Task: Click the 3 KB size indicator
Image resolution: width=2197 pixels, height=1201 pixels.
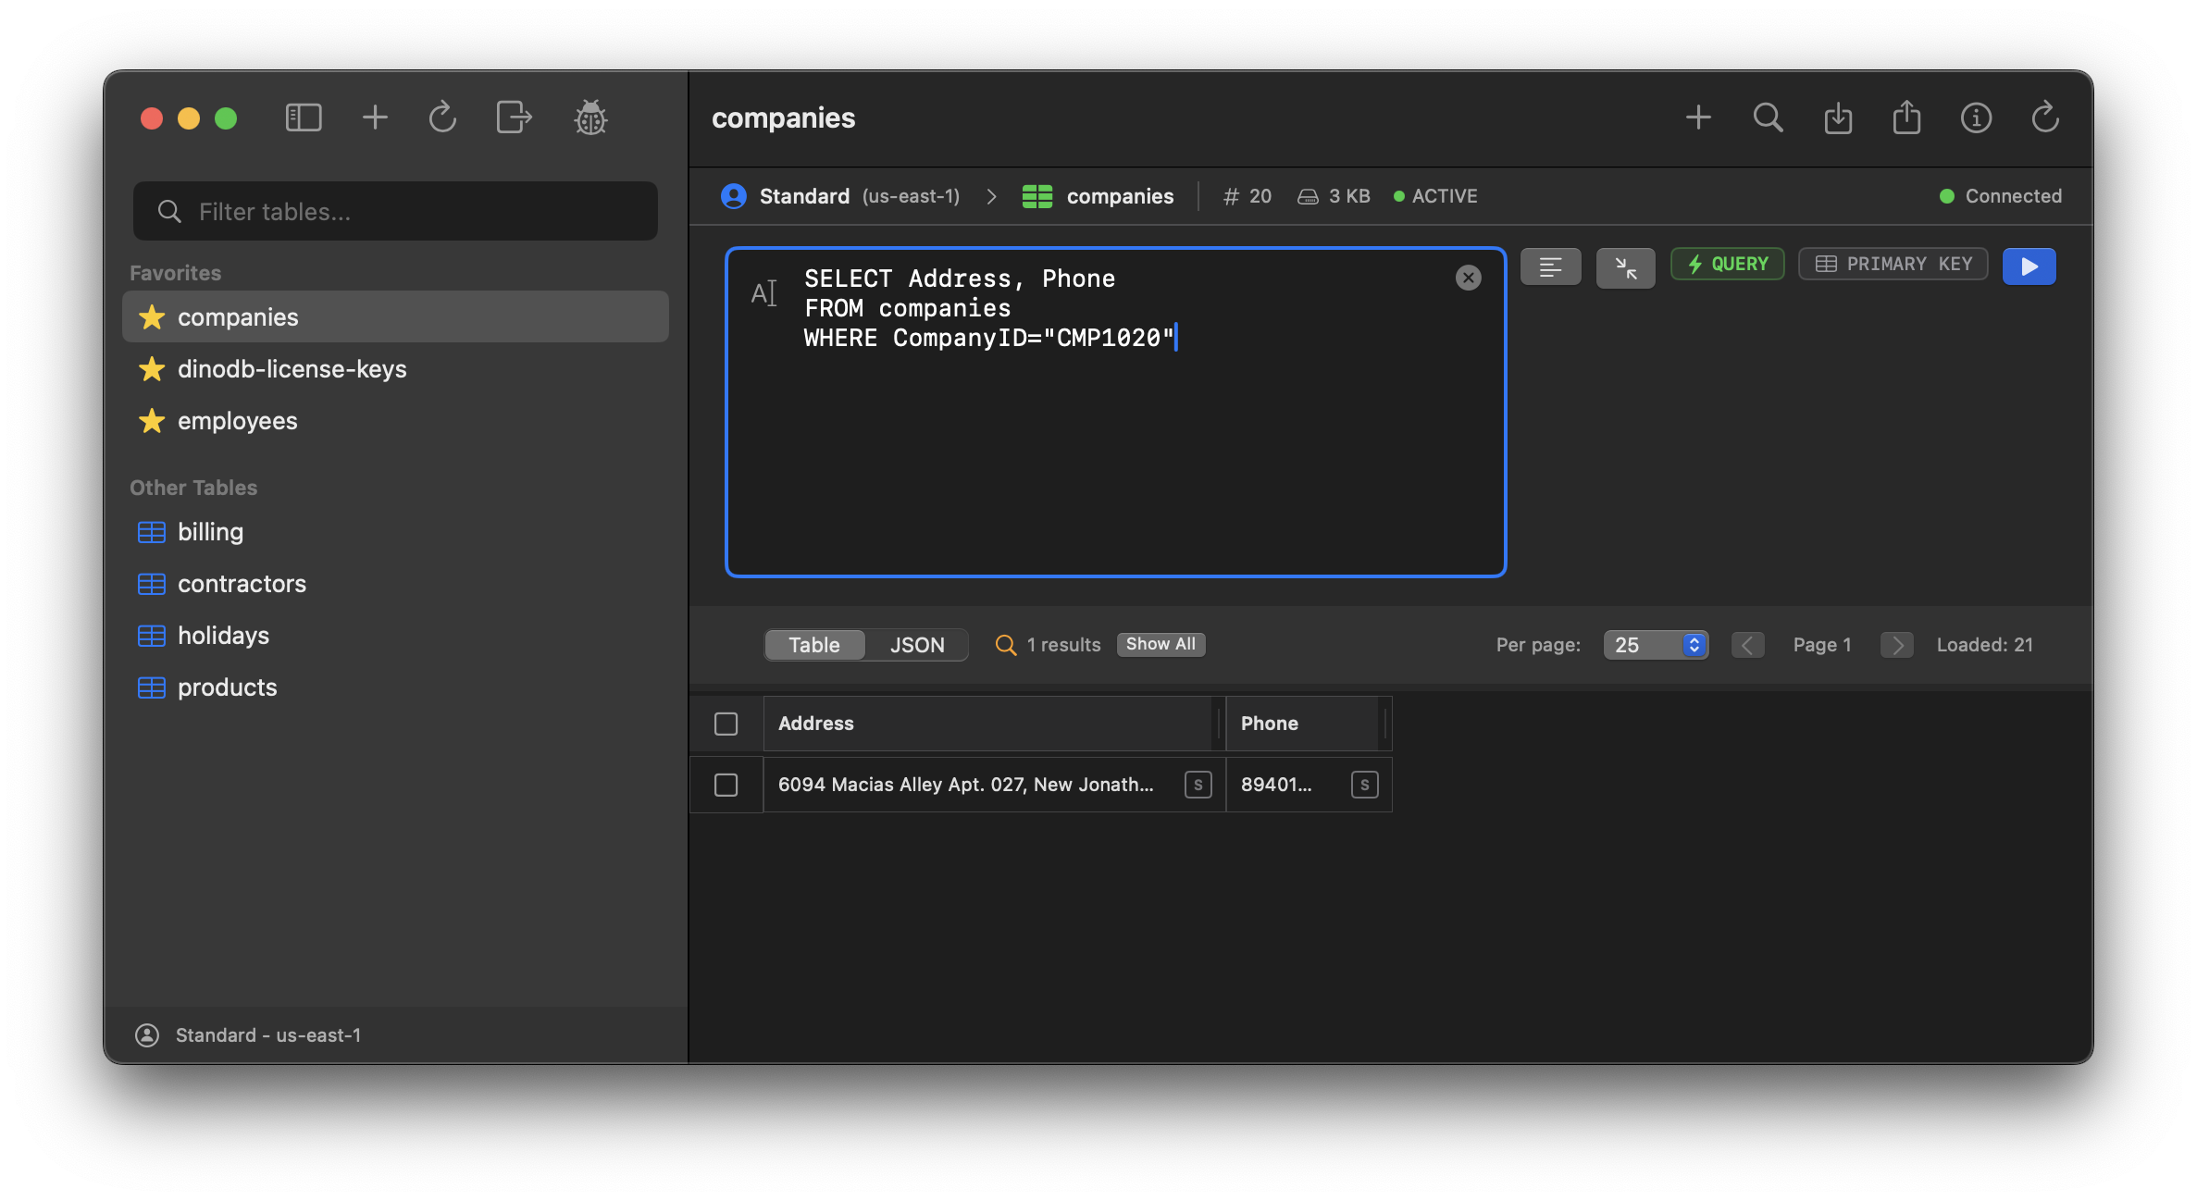Action: coord(1334,196)
